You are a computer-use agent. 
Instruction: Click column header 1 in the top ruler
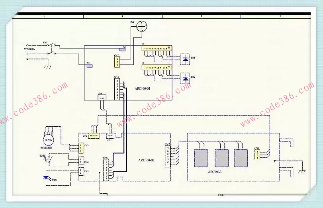coord(44,16)
